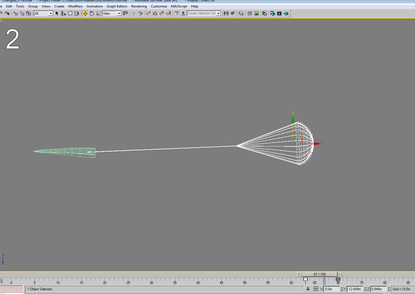Click the Quick Render teapot icon
This screenshot has height=294, width=415.
tap(286, 14)
